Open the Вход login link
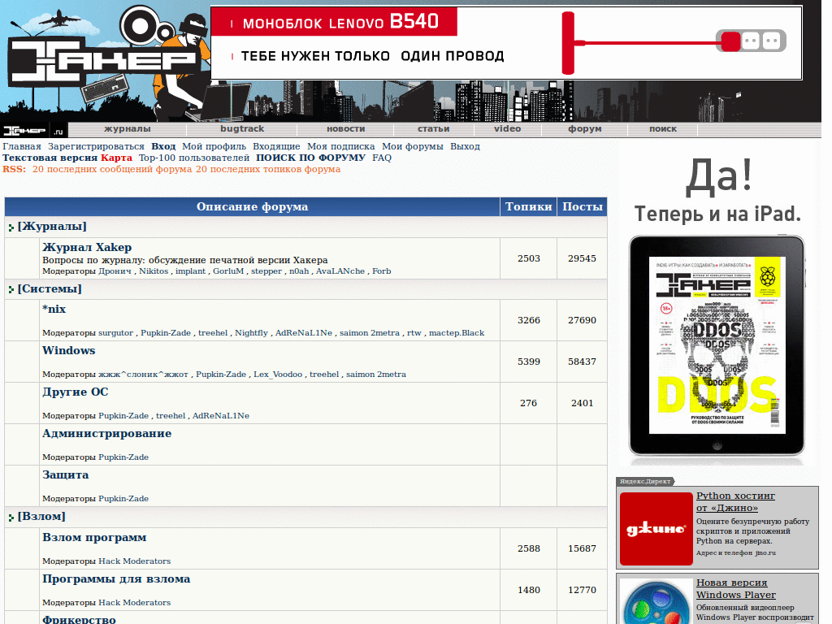This screenshot has width=832, height=624. click(162, 146)
